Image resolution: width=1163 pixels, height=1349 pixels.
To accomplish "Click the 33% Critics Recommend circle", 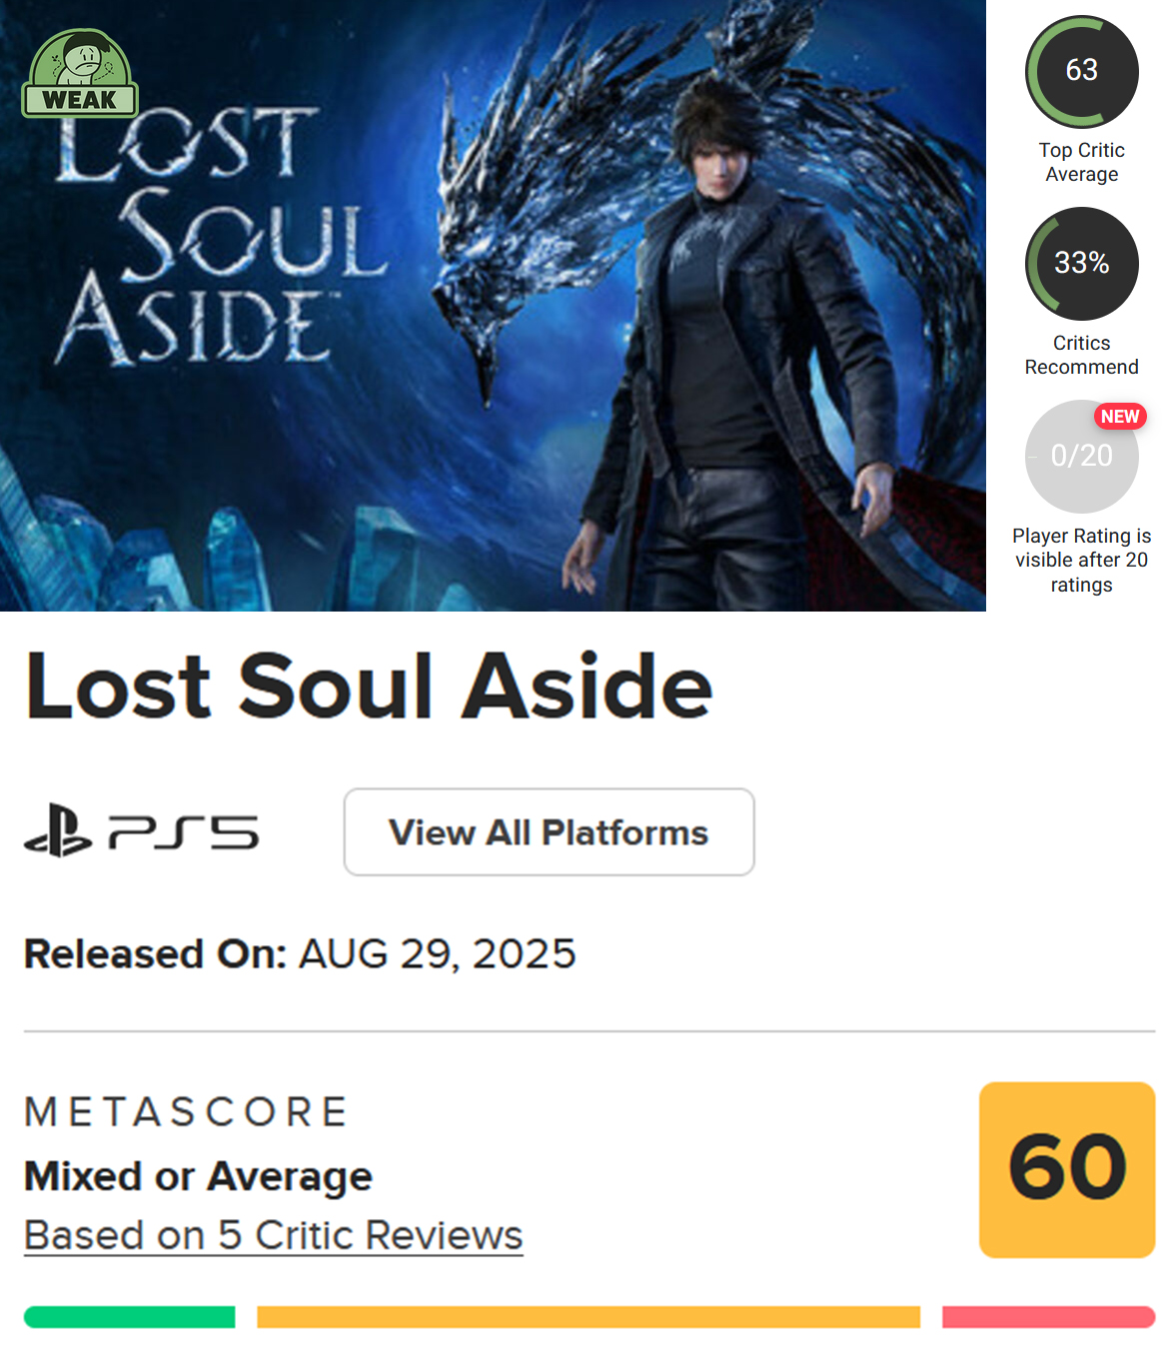I will pyautogui.click(x=1082, y=264).
